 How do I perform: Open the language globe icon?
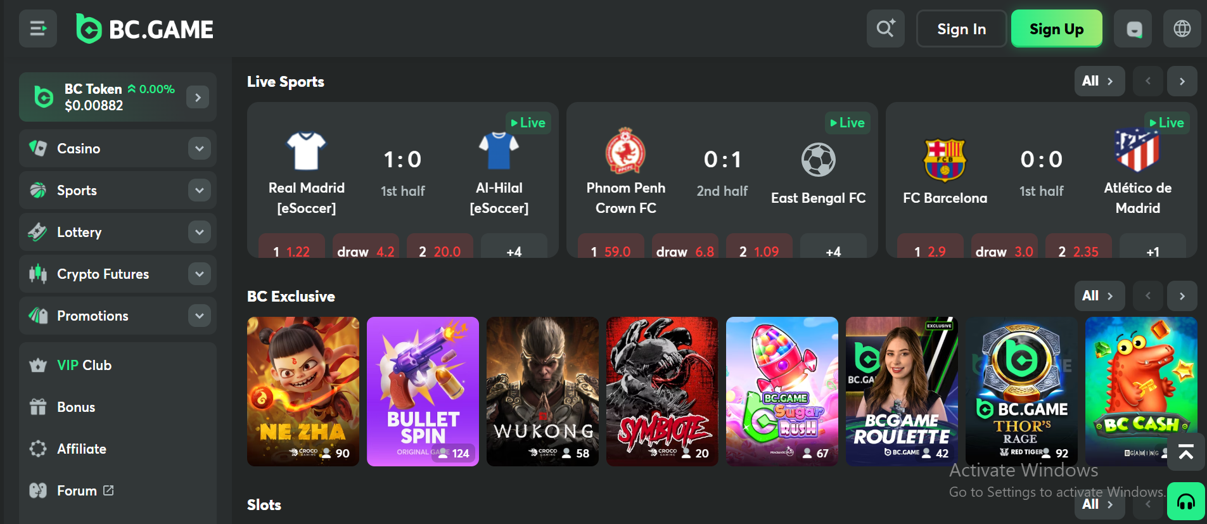(x=1182, y=29)
